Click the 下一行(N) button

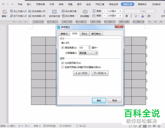100,73
